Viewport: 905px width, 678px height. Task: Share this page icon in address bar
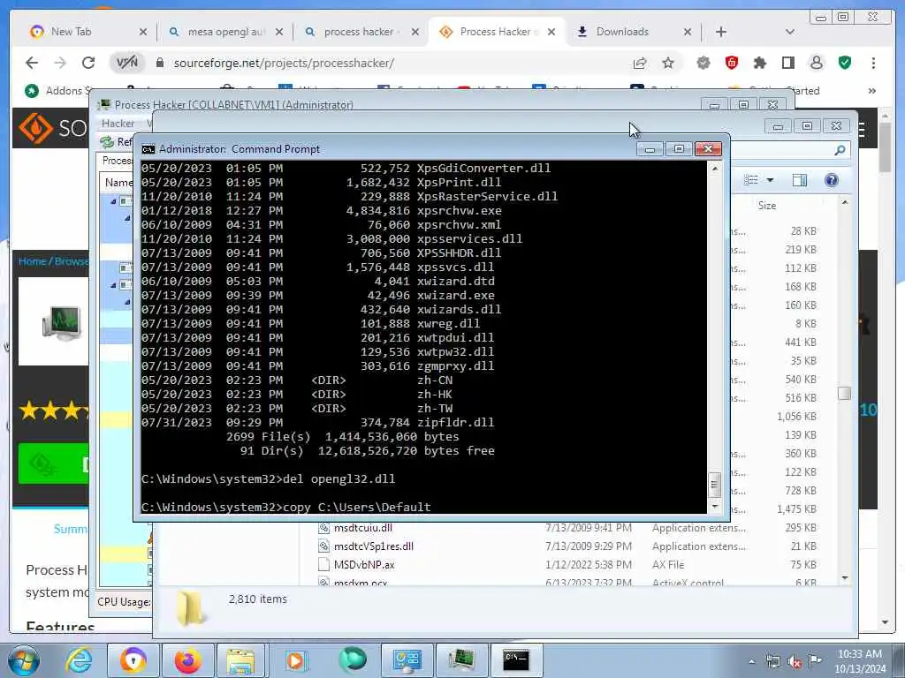pyautogui.click(x=640, y=63)
